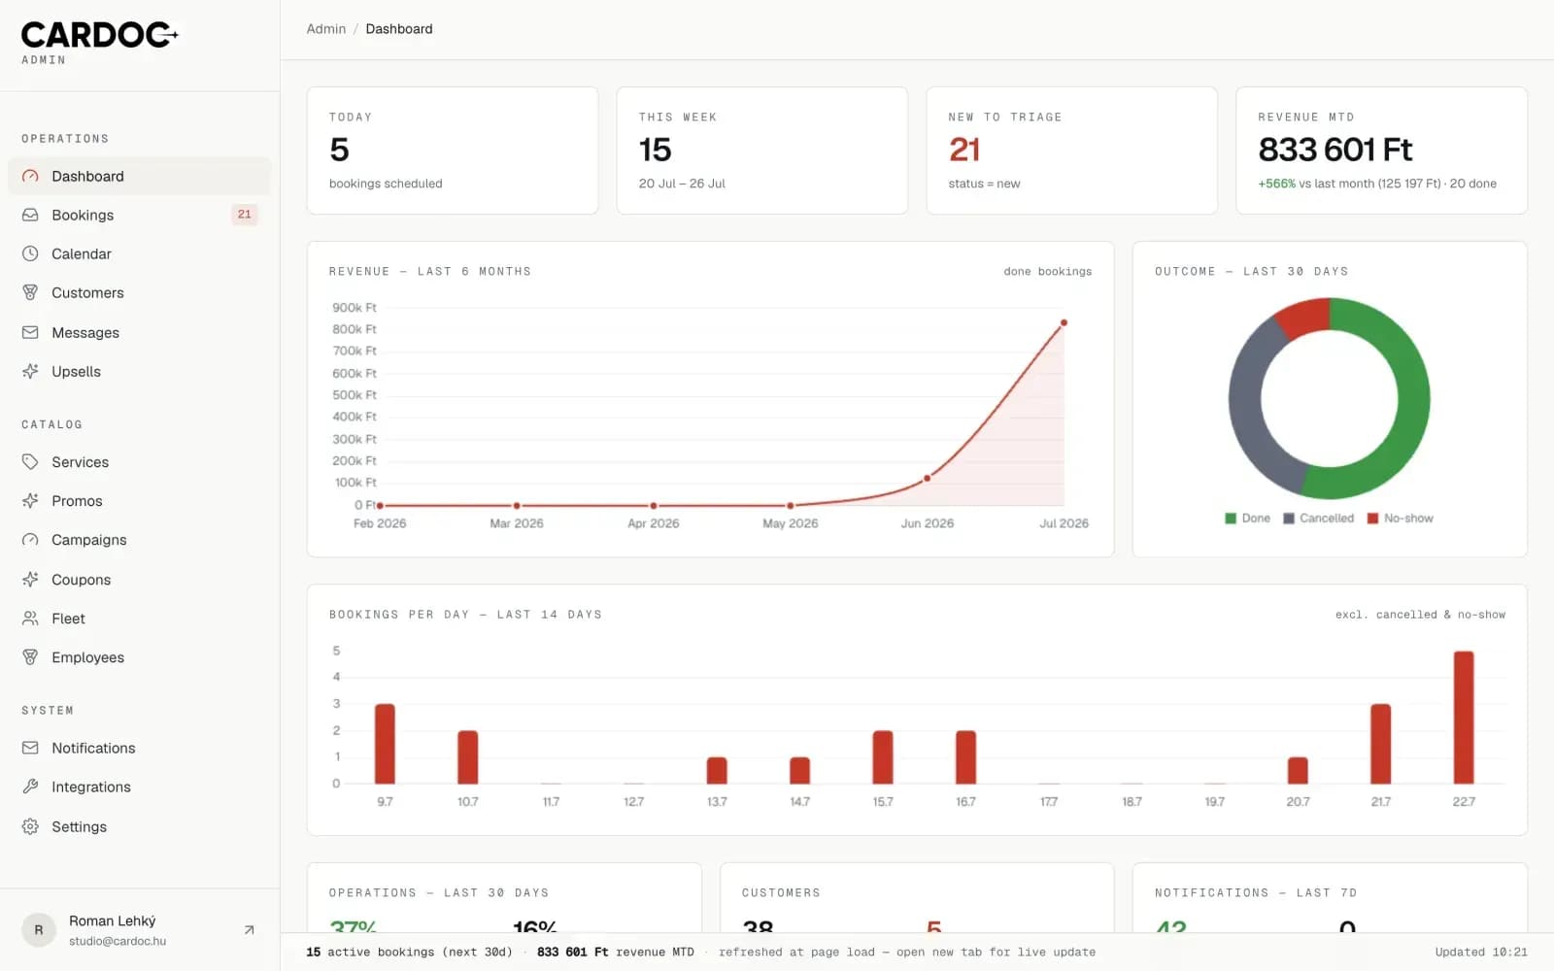Click '15 active bookings' in status bar

pyautogui.click(x=370, y=952)
